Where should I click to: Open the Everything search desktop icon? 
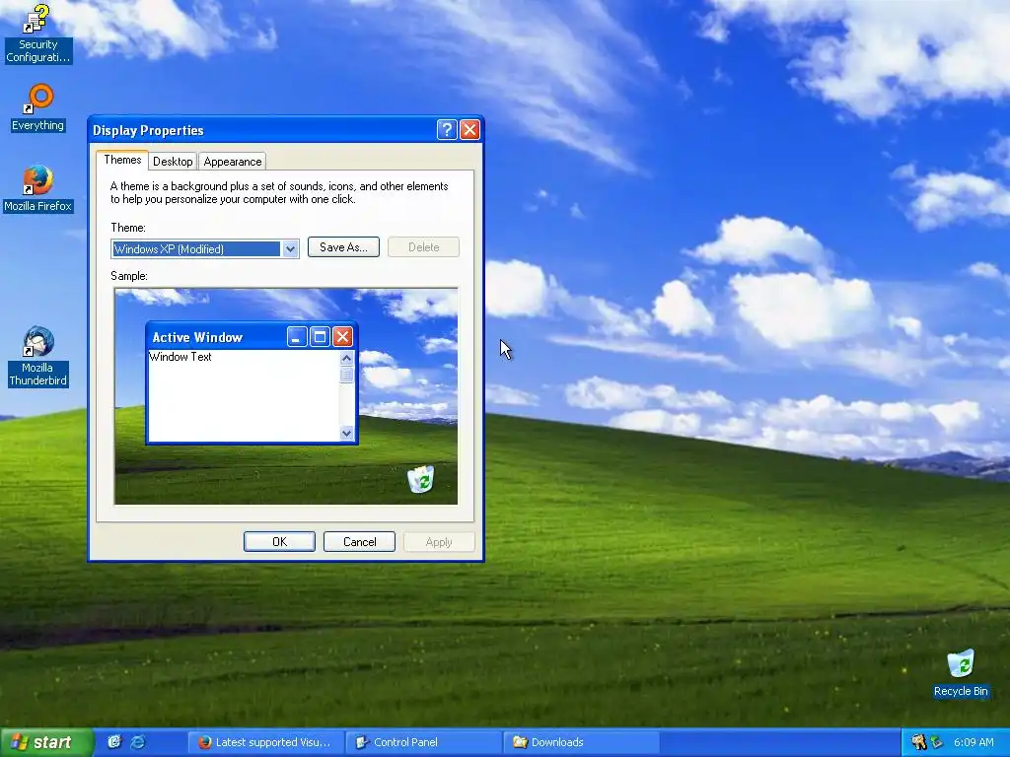(37, 108)
